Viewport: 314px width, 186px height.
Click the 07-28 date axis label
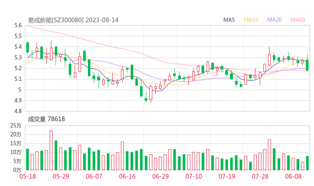click(260, 176)
